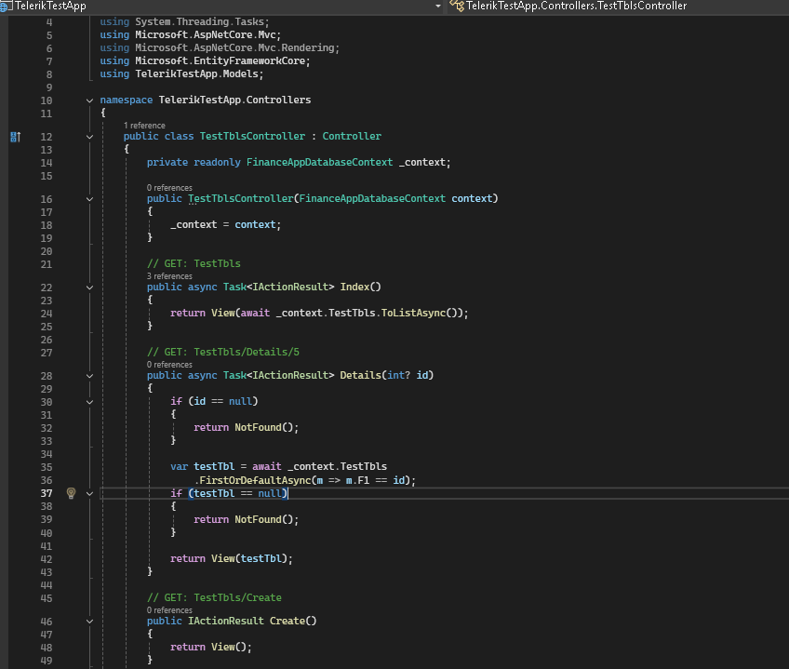
Task: Click the inheritance margin icon beside line 12
Action: pyautogui.click(x=15, y=137)
